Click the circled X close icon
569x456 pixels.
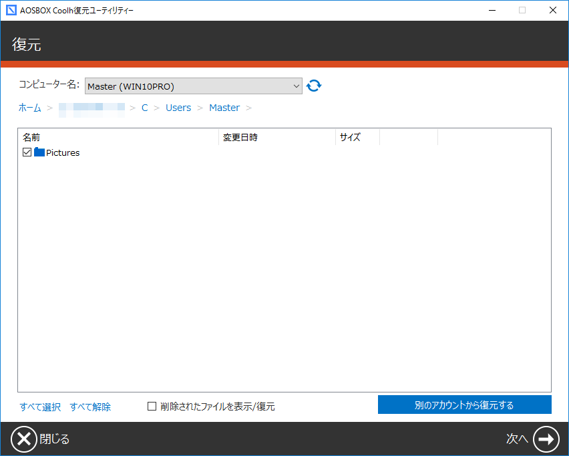pos(23,439)
